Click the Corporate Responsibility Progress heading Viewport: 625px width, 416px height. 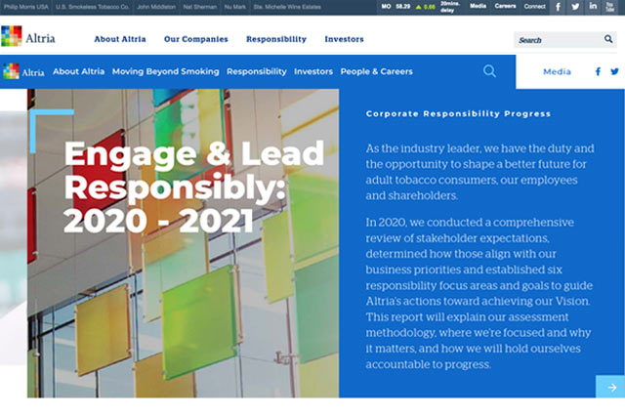pos(458,113)
